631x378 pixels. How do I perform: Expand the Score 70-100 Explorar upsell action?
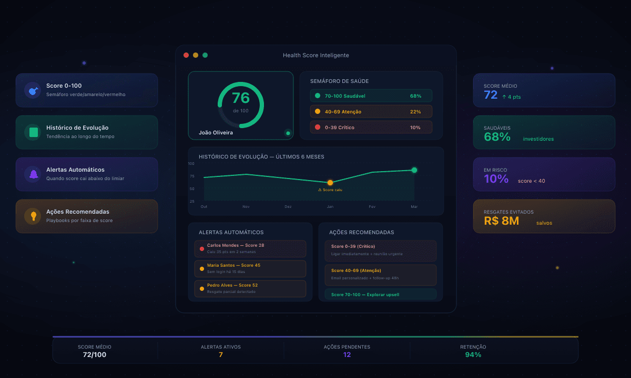pyautogui.click(x=381, y=294)
